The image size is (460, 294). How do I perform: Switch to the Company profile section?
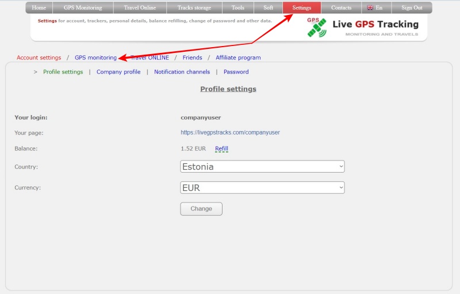click(x=118, y=72)
